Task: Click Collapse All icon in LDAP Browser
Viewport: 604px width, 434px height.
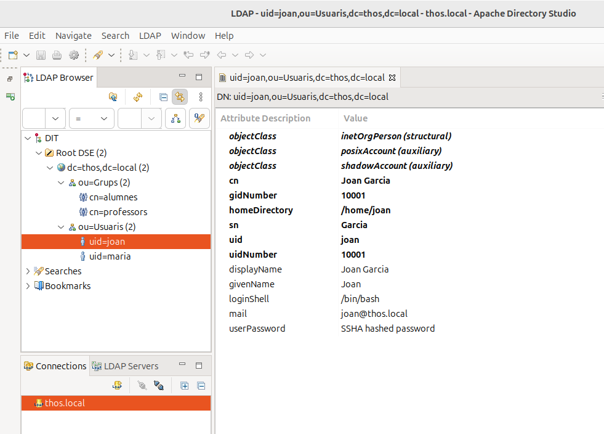Action: coord(163,97)
